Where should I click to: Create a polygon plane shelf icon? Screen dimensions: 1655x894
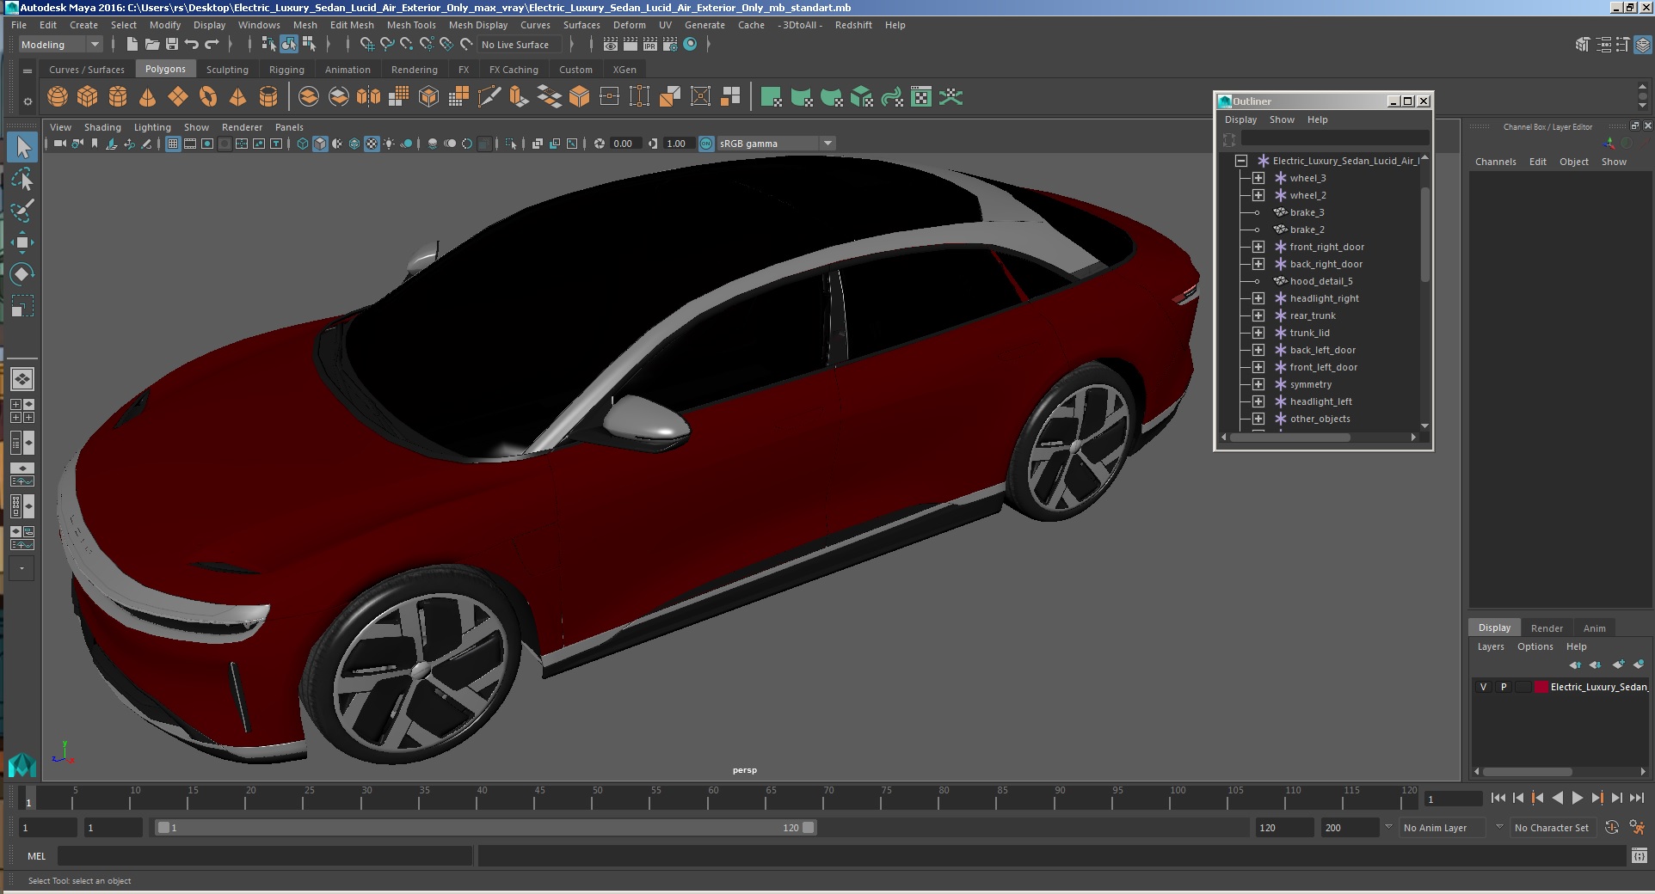point(178,97)
